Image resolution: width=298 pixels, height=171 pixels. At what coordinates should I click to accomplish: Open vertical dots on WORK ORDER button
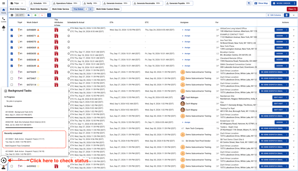pos(294,3)
